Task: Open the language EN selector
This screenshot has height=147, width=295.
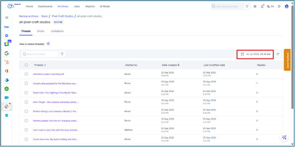Action: [270, 6]
